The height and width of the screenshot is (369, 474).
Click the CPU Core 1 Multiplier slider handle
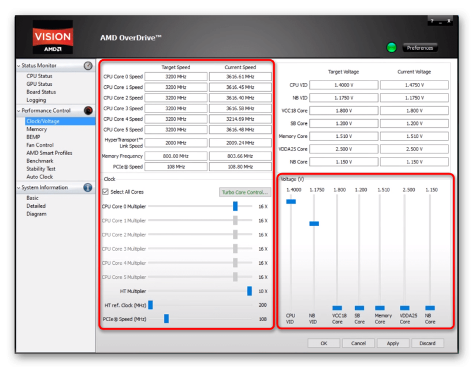[235, 220]
